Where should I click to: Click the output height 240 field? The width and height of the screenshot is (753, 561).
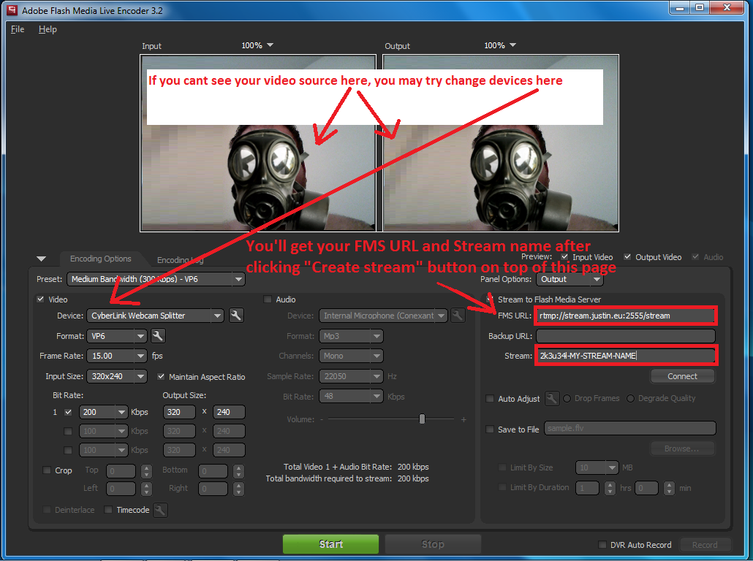pos(229,412)
